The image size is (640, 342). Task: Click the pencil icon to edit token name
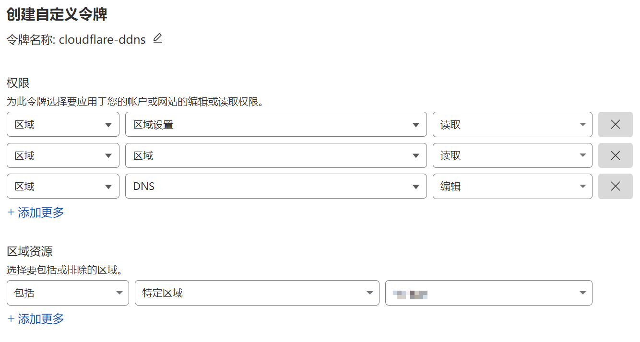click(158, 38)
